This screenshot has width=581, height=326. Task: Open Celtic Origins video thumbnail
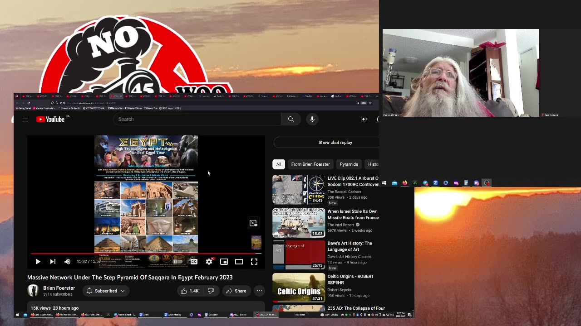point(299,288)
